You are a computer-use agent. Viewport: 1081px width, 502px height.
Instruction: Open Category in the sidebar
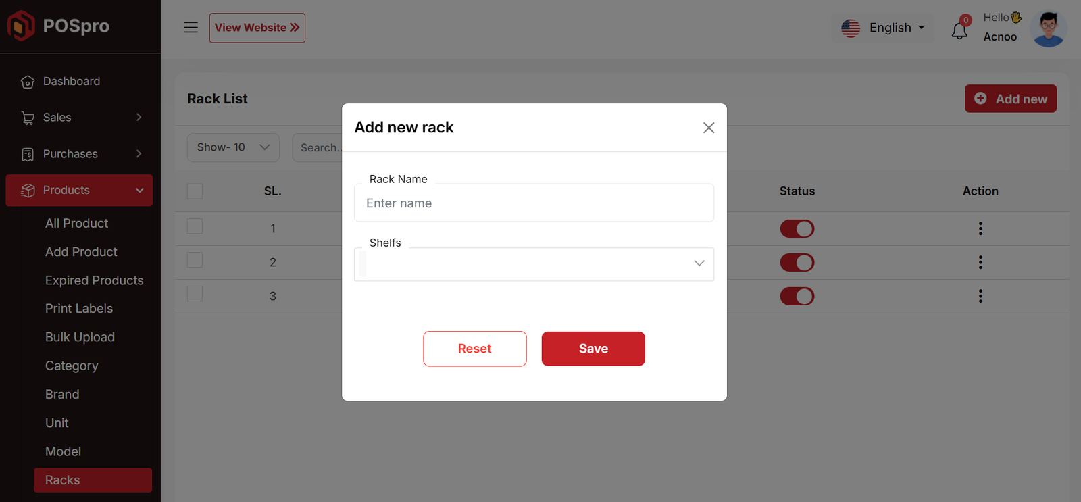click(72, 366)
